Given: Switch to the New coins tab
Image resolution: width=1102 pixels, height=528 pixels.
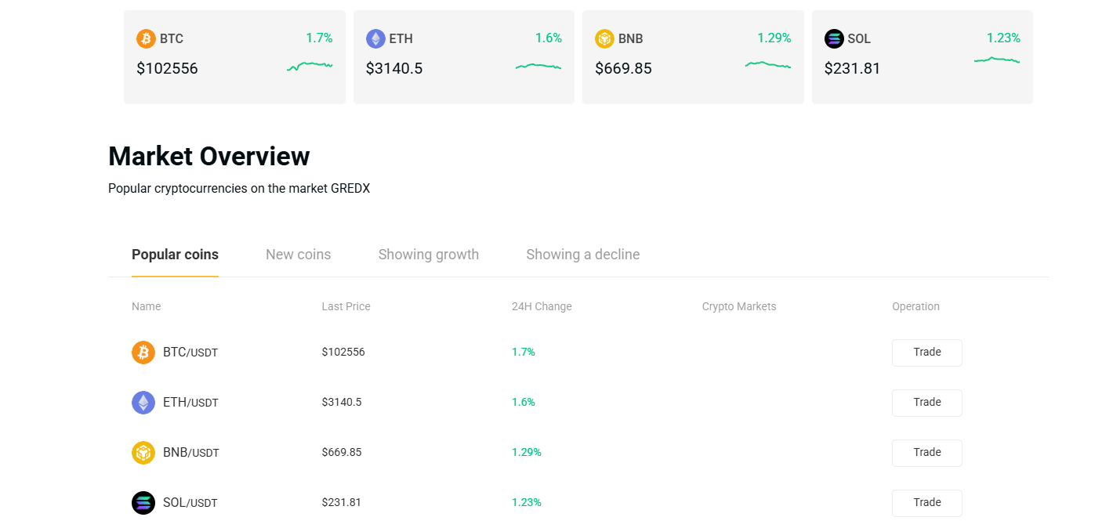Looking at the screenshot, I should tap(298, 255).
